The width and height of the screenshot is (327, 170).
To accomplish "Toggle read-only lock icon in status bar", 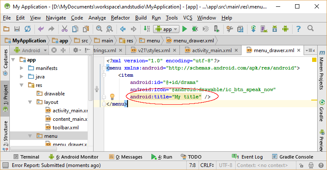I will tap(301, 165).
